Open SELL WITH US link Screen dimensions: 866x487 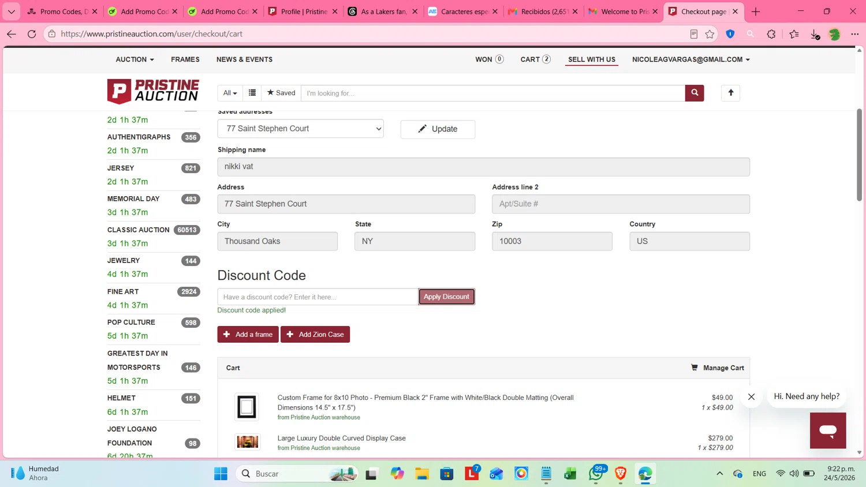click(x=592, y=59)
